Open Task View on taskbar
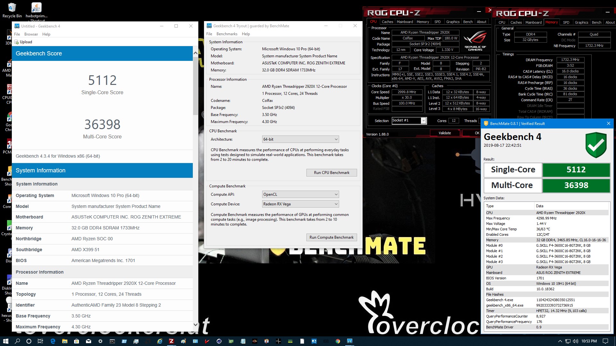Image resolution: width=616 pixels, height=346 pixels. click(x=40, y=341)
